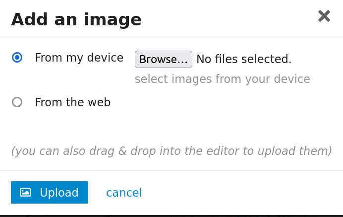This screenshot has width=343, height=217.
Task: Dismiss the dialog using the X icon
Action: [x=324, y=16]
